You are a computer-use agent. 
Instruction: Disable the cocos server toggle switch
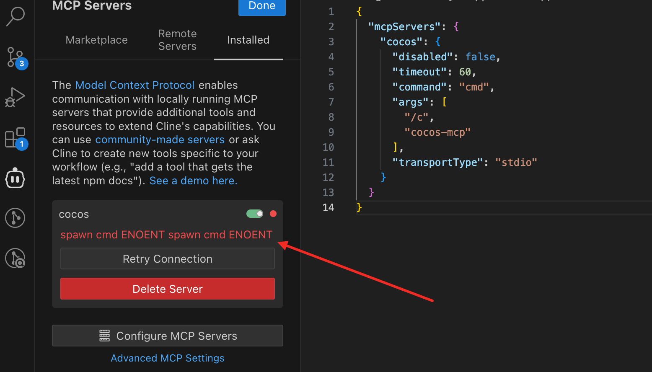pyautogui.click(x=255, y=214)
